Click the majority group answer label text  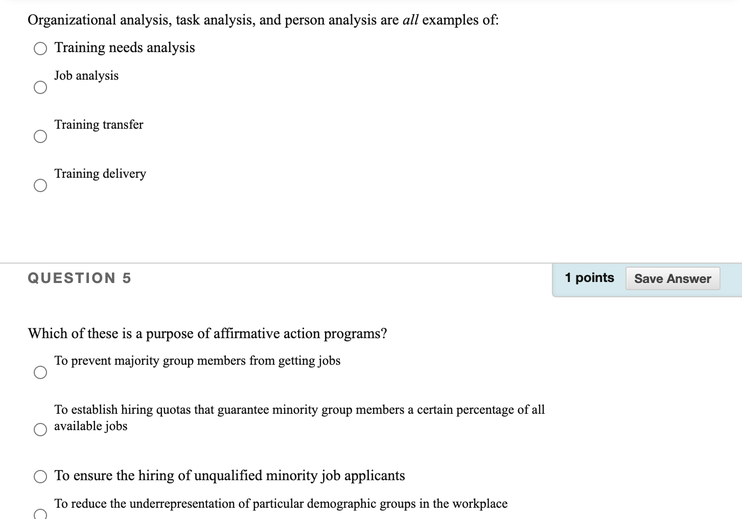pyautogui.click(x=198, y=360)
